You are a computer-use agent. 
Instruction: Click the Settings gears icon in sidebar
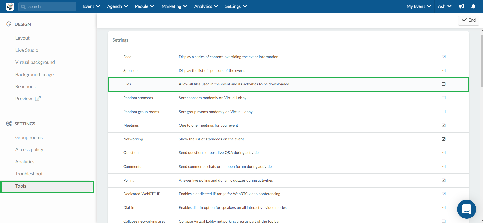(x=9, y=124)
